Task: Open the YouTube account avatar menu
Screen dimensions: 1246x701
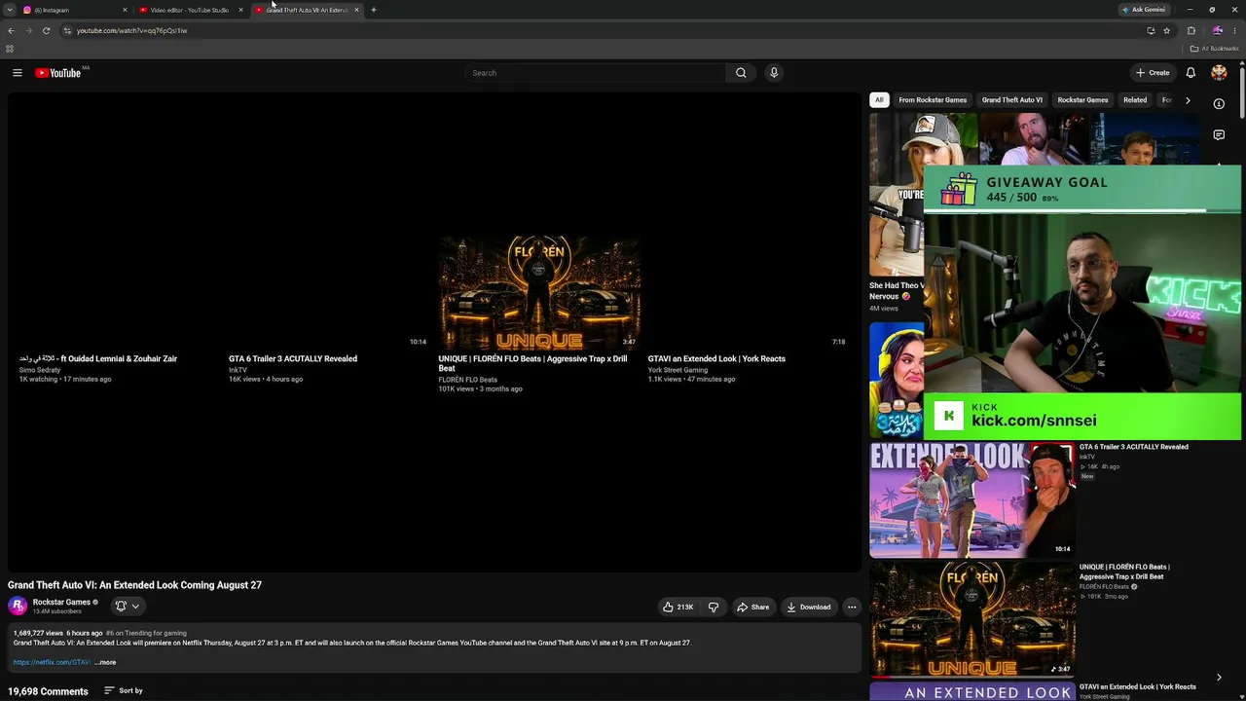Action: [1219, 73]
